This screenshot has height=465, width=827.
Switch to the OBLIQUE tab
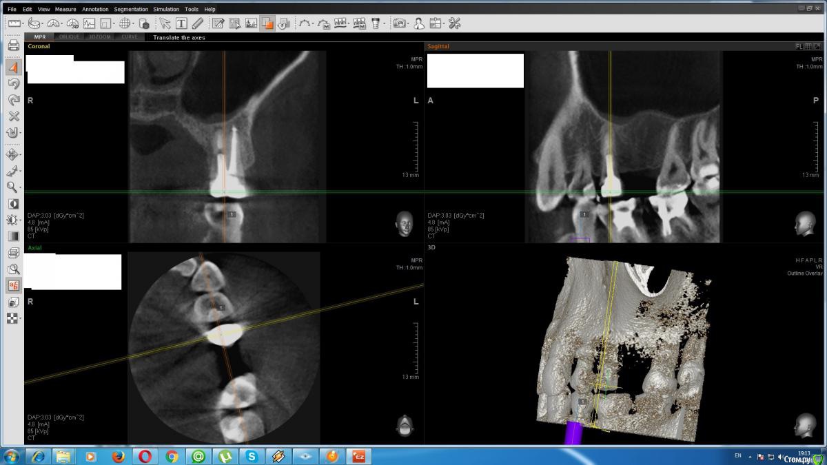coord(70,37)
